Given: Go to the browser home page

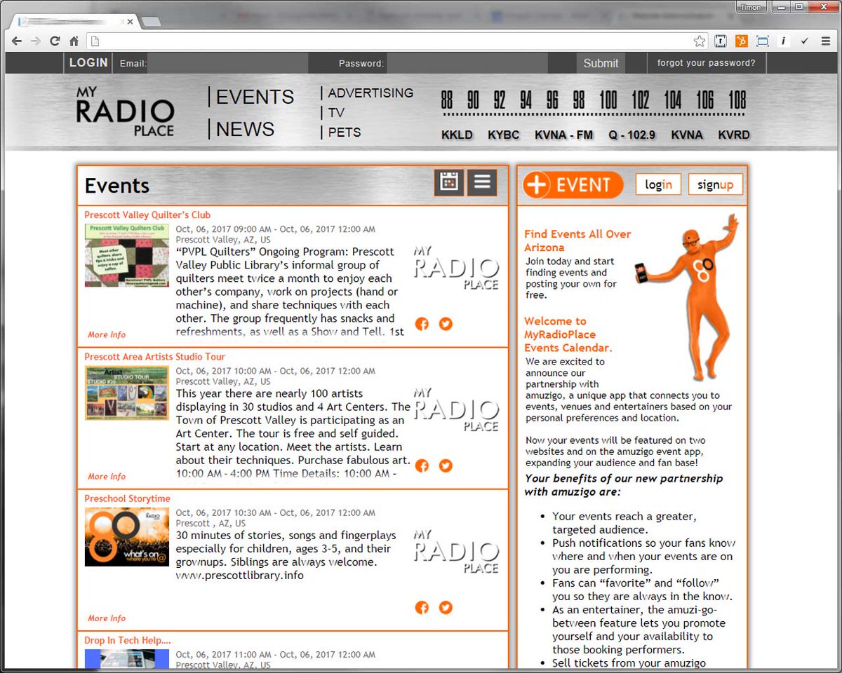Looking at the screenshot, I should pyautogui.click(x=74, y=41).
